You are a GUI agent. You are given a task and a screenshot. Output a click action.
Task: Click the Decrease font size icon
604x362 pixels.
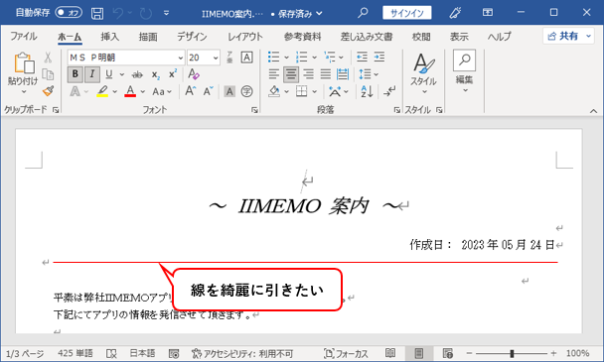(x=208, y=91)
